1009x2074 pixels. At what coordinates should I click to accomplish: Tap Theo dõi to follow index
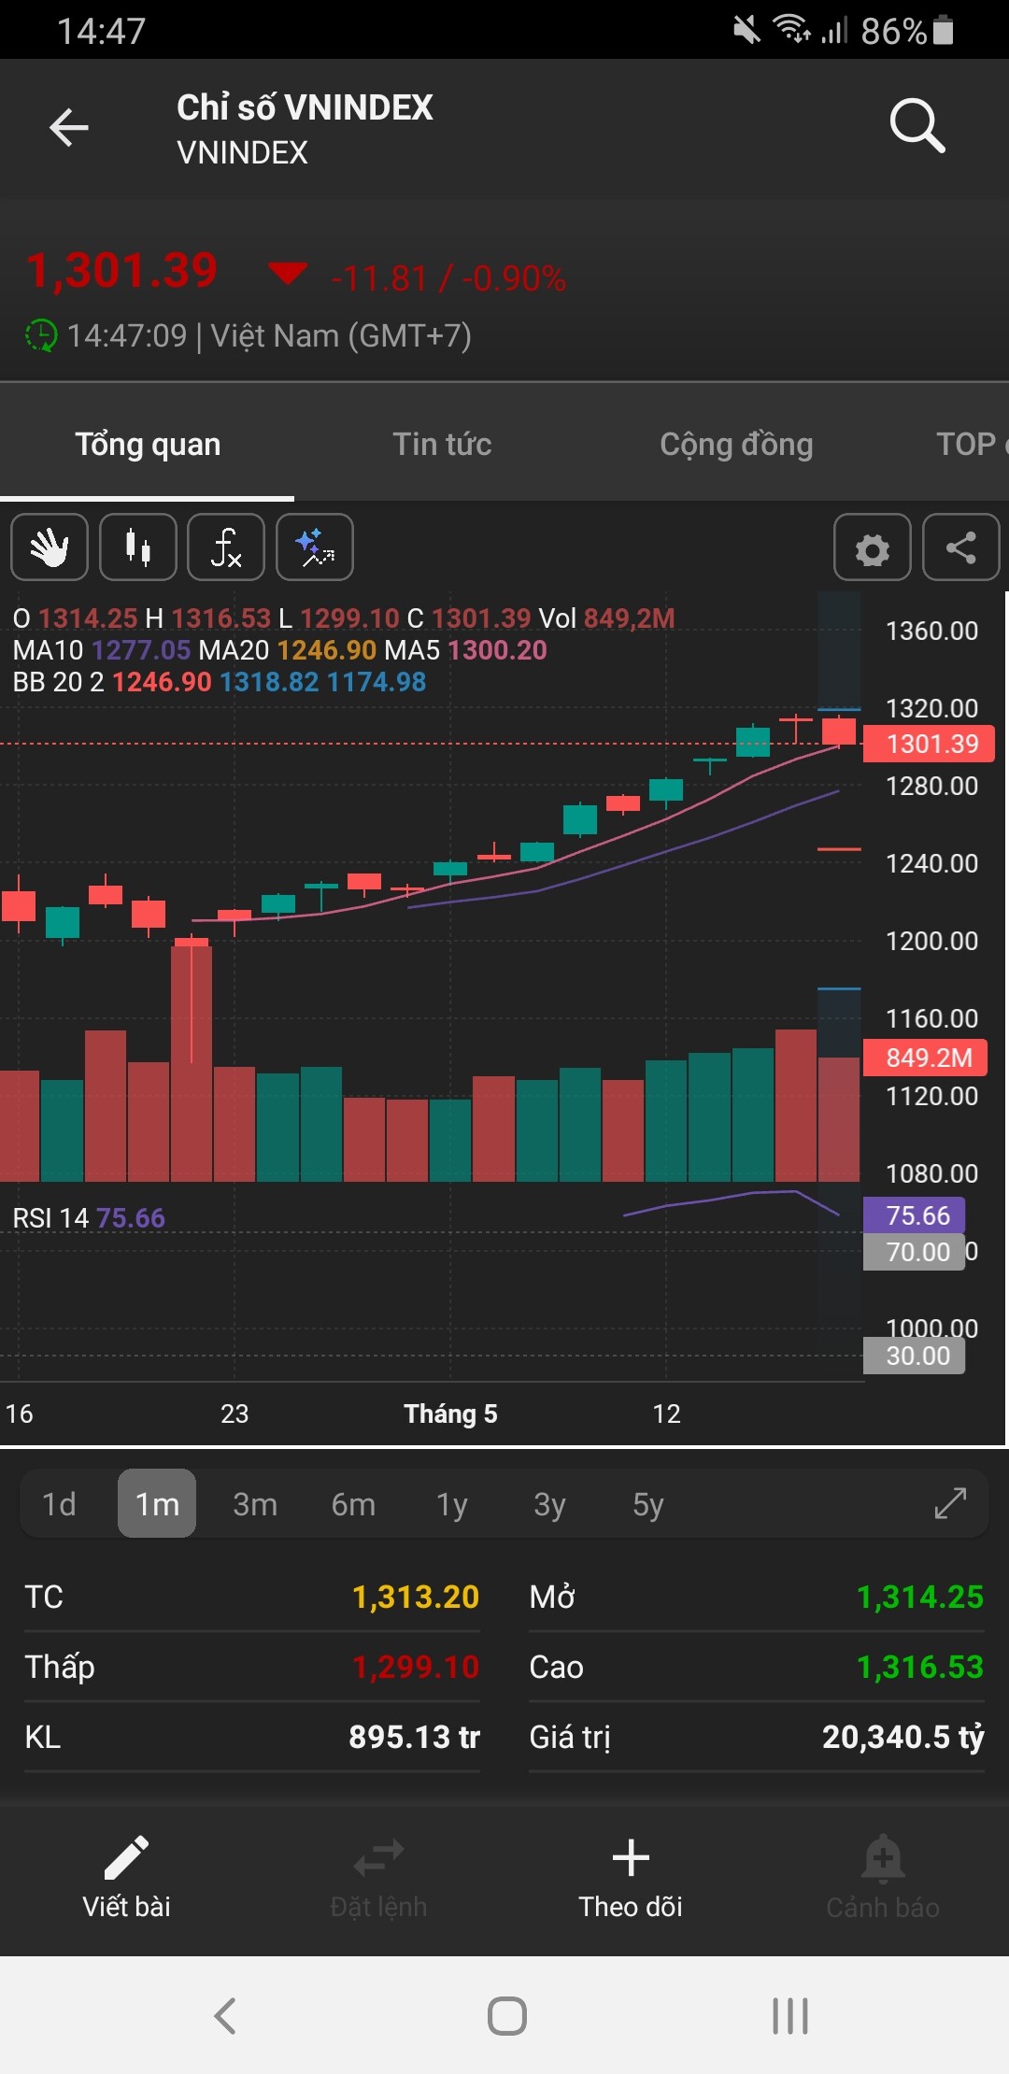point(631,1878)
